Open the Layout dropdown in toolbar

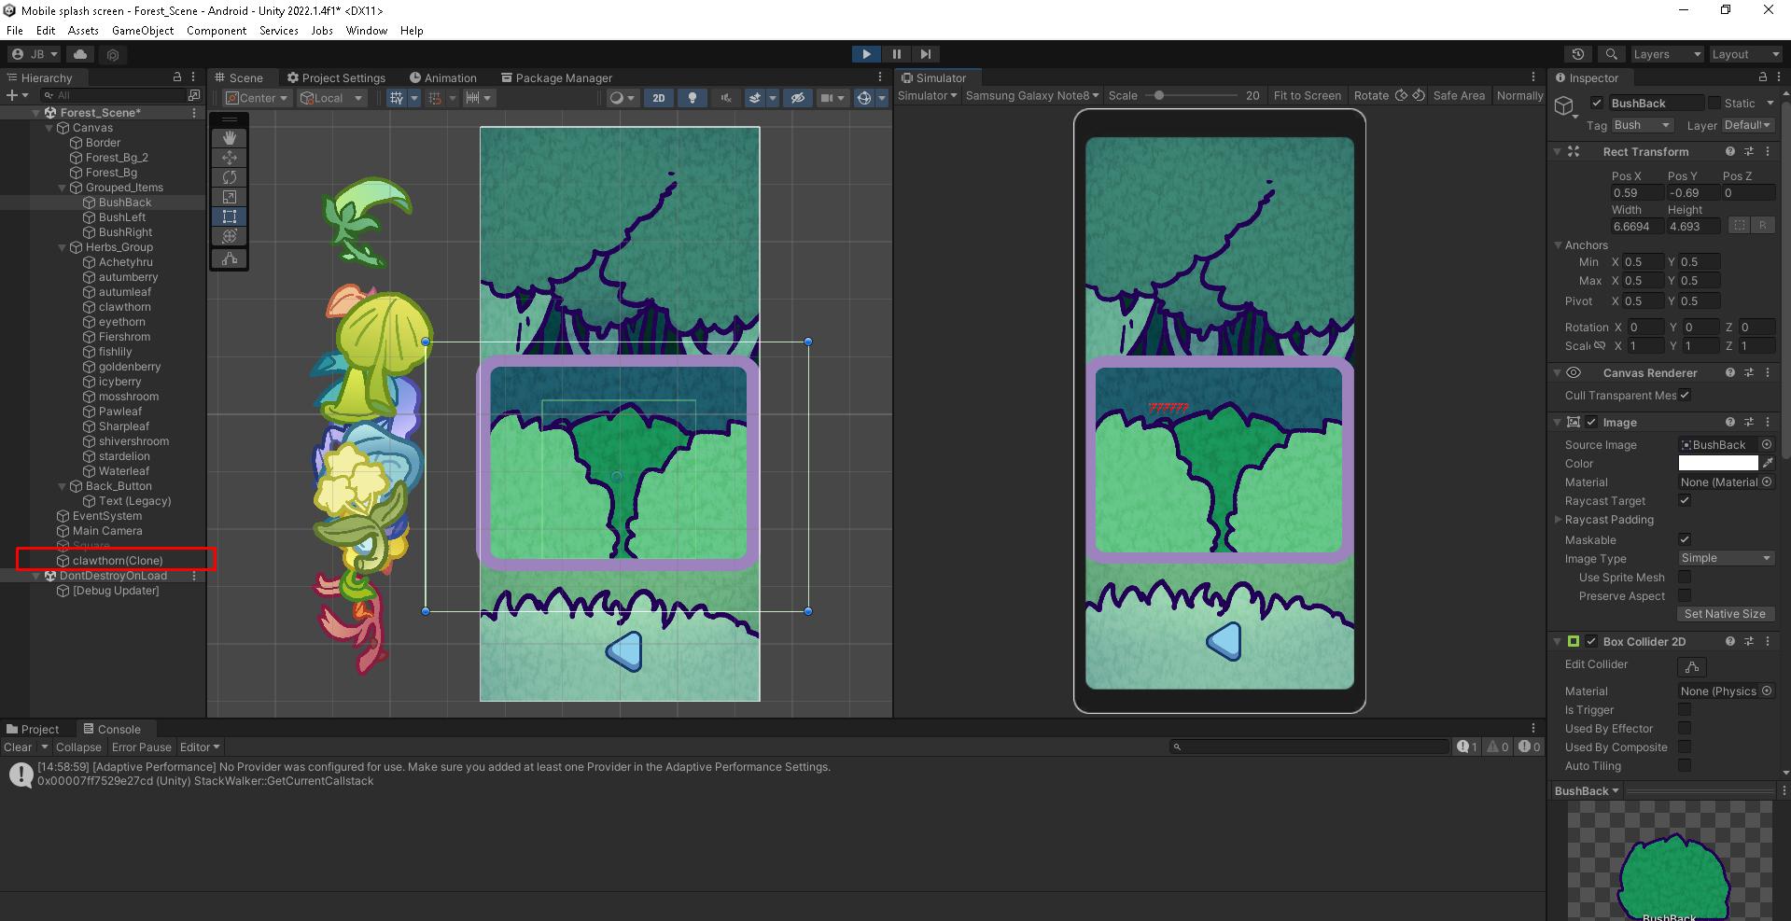tap(1744, 54)
